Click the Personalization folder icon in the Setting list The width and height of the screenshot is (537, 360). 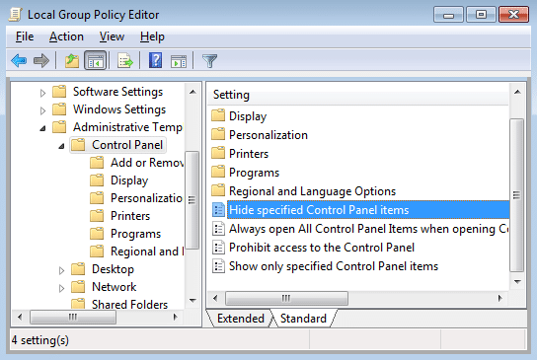[x=218, y=134]
